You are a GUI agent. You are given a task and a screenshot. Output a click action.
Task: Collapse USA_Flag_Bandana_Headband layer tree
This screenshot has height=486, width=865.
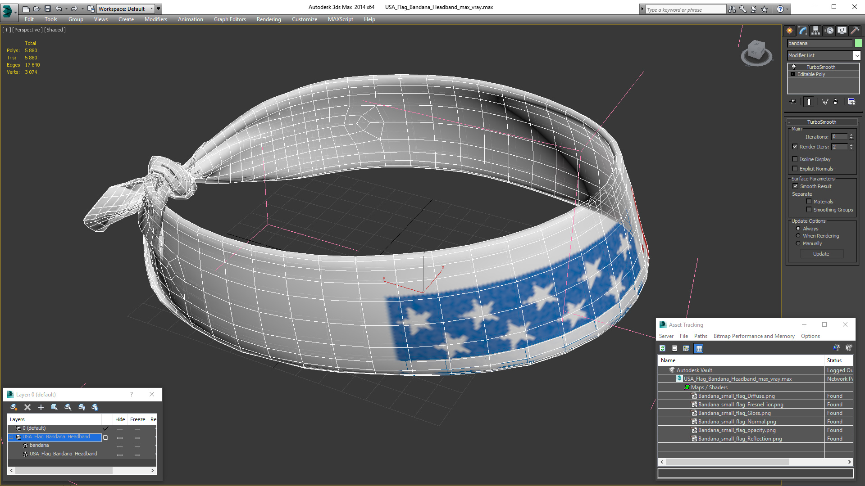[x=11, y=437]
